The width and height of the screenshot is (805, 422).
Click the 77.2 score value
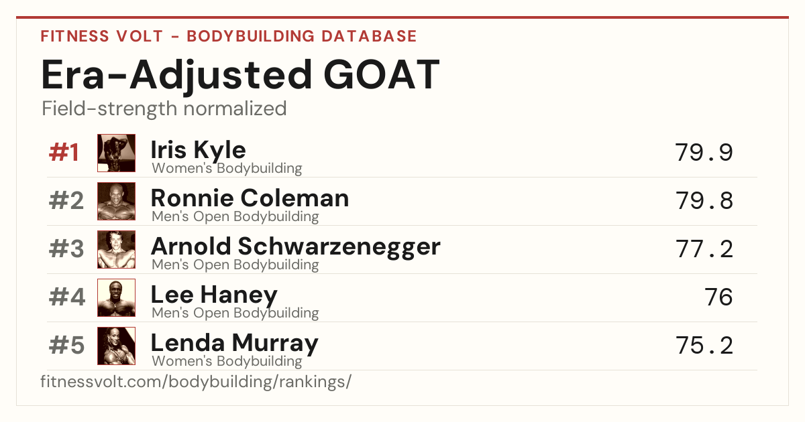704,249
